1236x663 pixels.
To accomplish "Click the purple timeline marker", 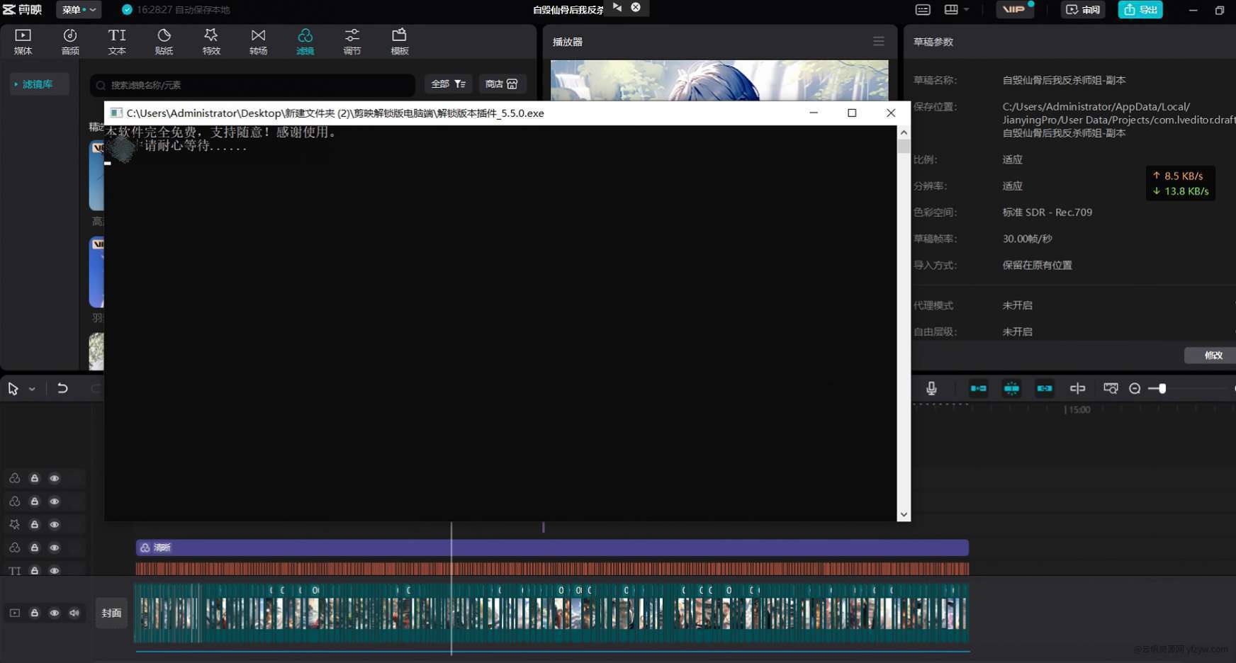I will pos(544,528).
